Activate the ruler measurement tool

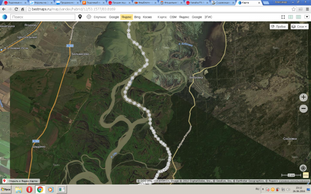point(306,175)
